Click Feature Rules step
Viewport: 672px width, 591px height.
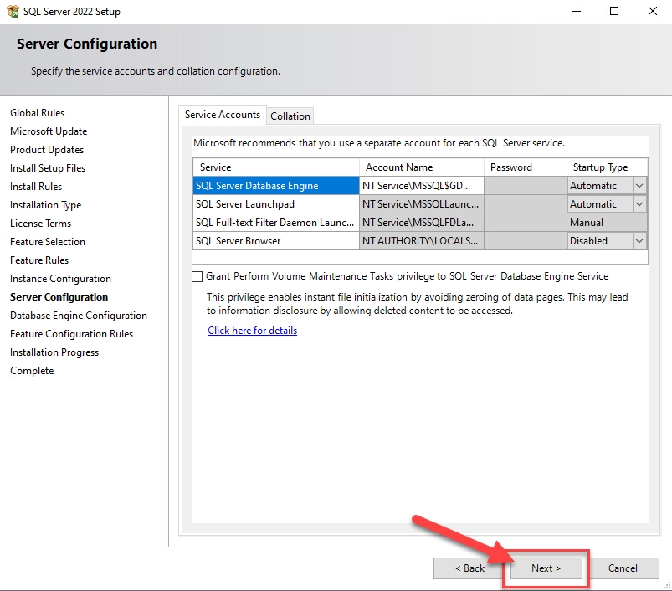click(39, 260)
